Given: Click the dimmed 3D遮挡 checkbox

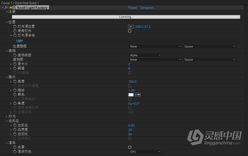Looking at the screenshot, I should click(130, 73).
